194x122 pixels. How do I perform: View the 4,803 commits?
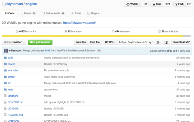coord(26,31)
